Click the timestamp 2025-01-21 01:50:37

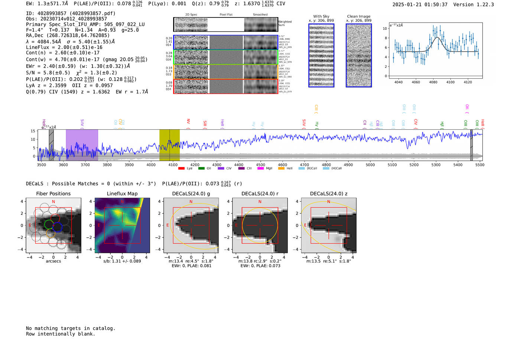pyautogui.click(x=420, y=5)
